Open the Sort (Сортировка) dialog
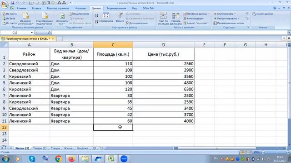Viewport: 291px width, 163px height. pos(106,18)
